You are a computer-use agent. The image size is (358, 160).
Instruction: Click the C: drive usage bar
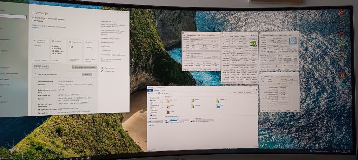180,120
